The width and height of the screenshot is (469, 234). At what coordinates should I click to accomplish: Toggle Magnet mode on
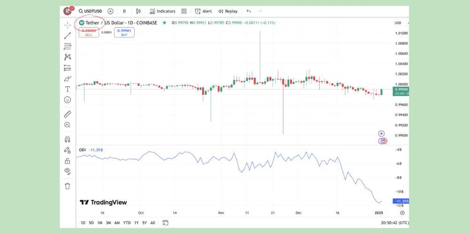[x=68, y=139]
